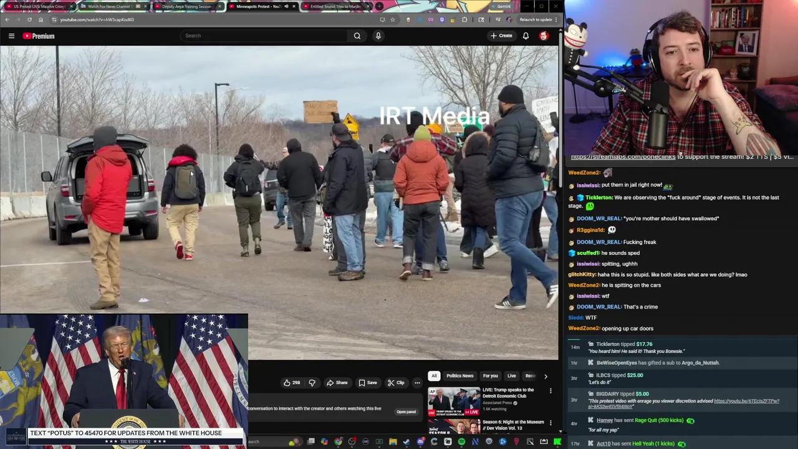The height and width of the screenshot is (449, 798).
Task: Open options menu for Trump Detroit video
Action: click(x=550, y=391)
